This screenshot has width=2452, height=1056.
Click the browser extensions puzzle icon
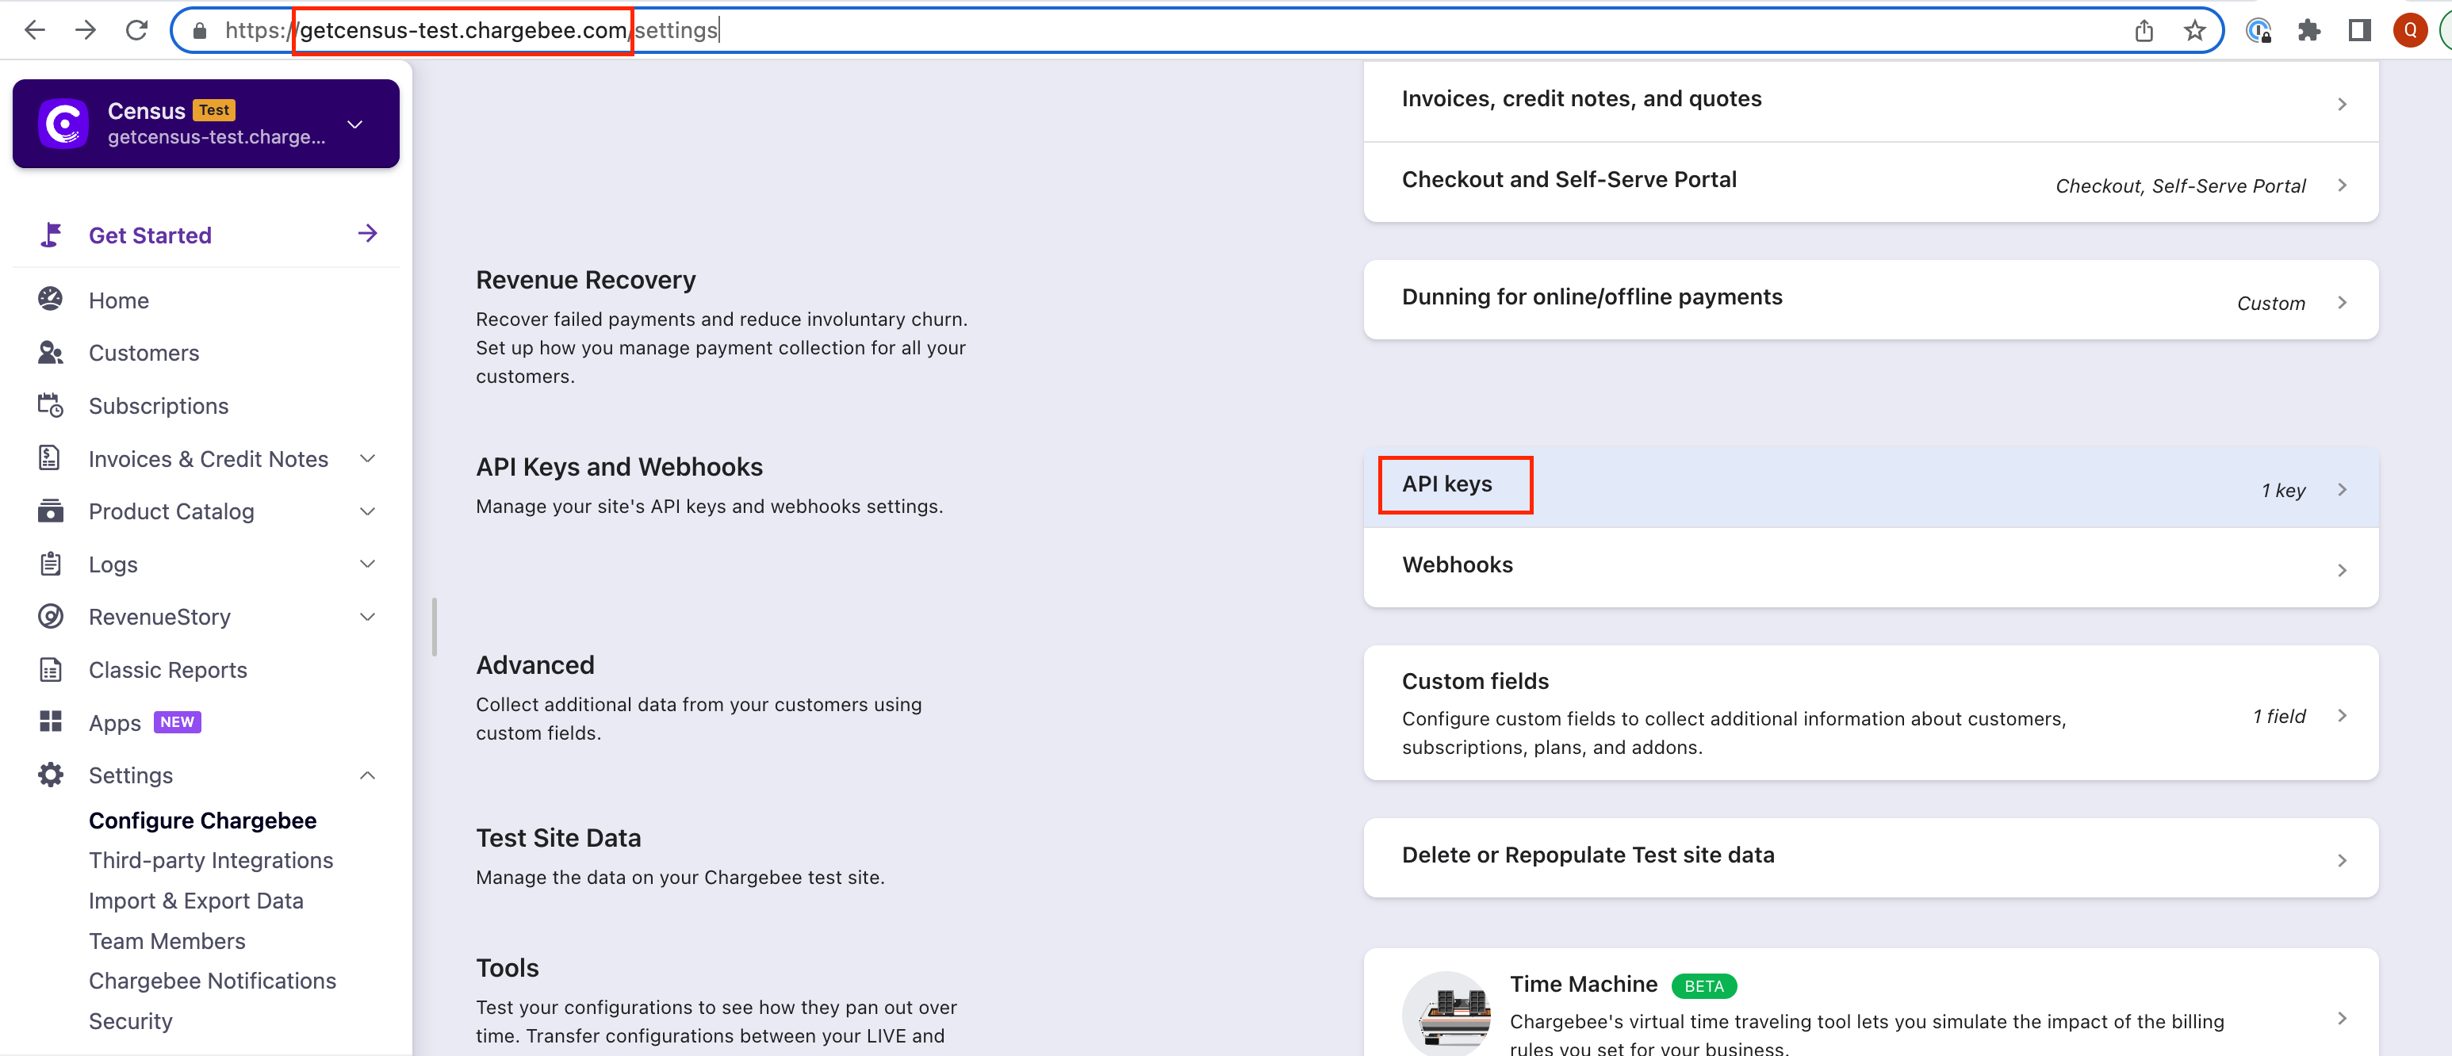pyautogui.click(x=2308, y=30)
